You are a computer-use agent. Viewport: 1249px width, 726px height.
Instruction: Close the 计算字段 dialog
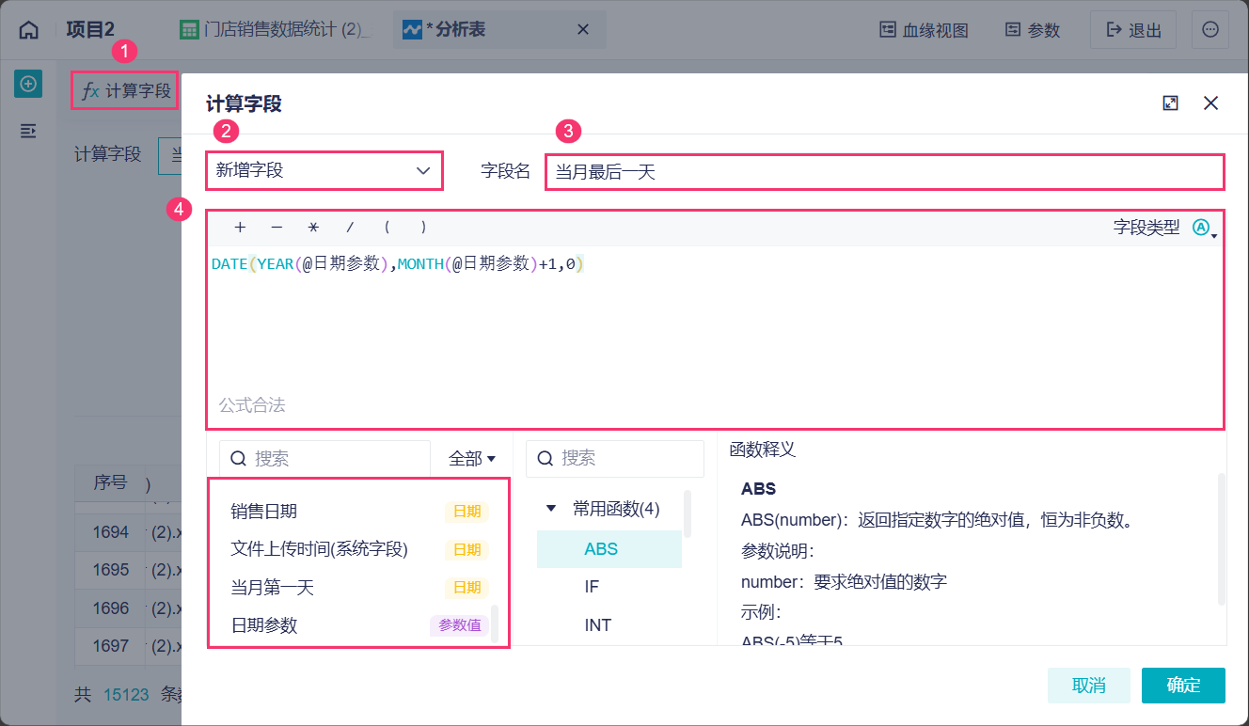click(x=1211, y=103)
